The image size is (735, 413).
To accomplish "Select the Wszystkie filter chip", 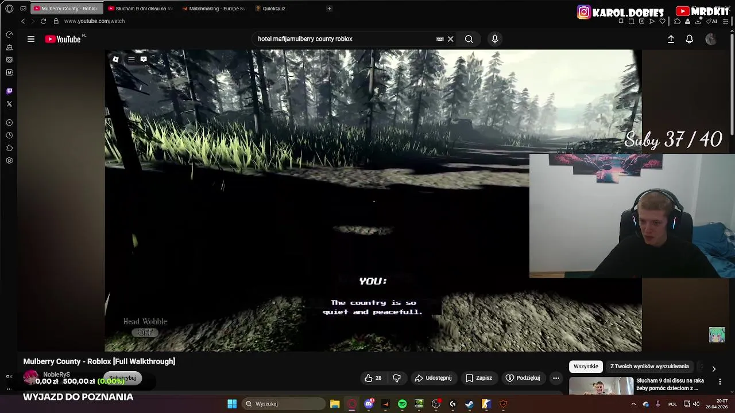I will [586, 367].
